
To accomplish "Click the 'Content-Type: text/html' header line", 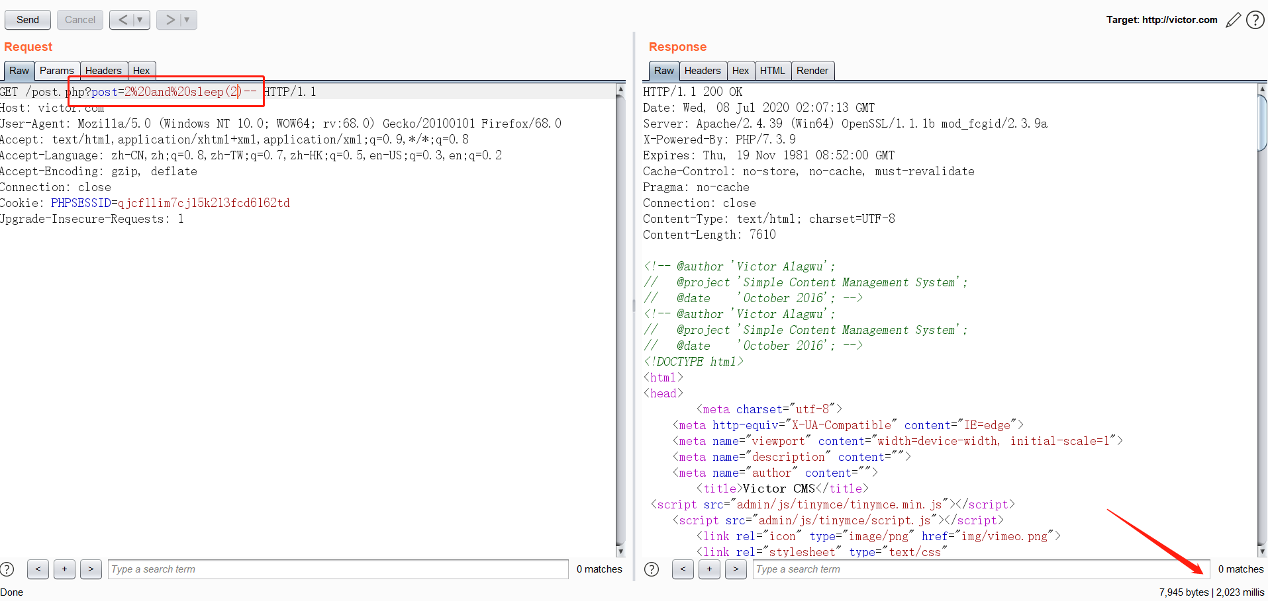I will pyautogui.click(x=769, y=219).
